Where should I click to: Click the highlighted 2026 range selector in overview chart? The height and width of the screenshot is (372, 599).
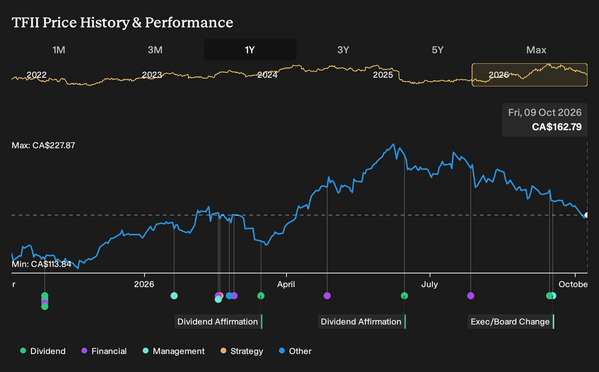[x=529, y=75]
